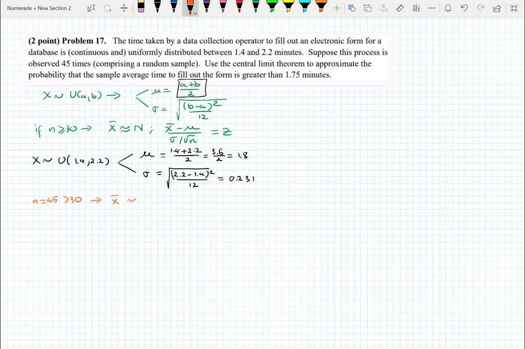525x349 pixels.
Task: Select the insert space tool
Action: tap(125, 8)
